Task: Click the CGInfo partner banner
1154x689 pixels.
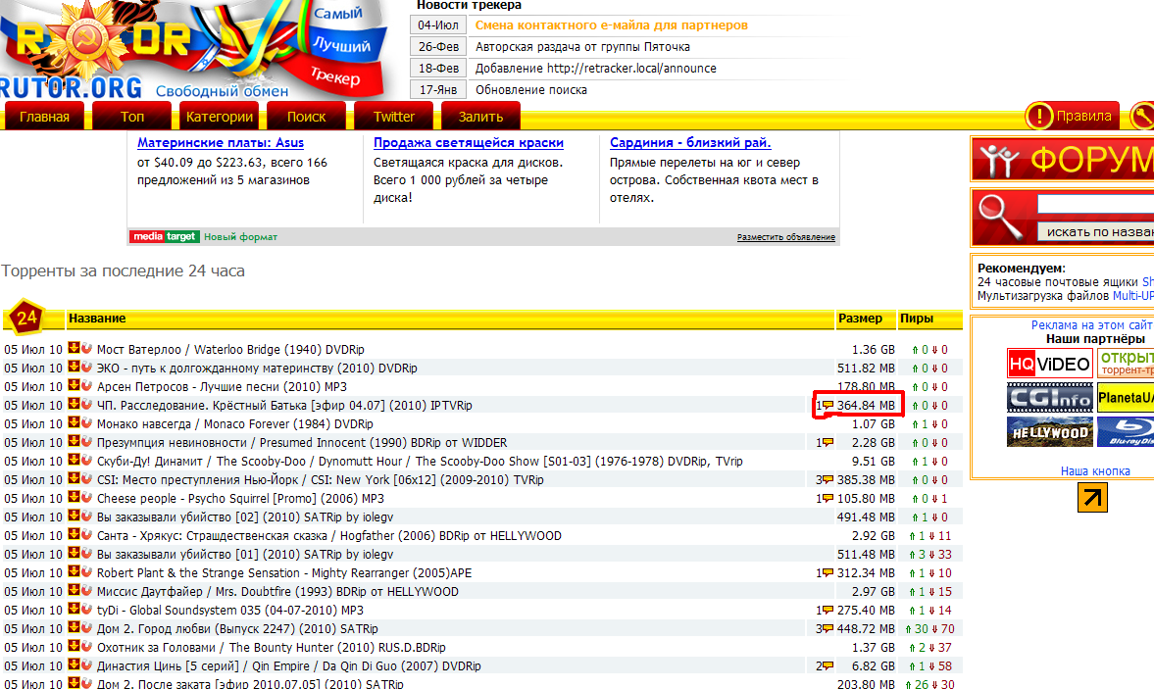Action: point(1049,398)
